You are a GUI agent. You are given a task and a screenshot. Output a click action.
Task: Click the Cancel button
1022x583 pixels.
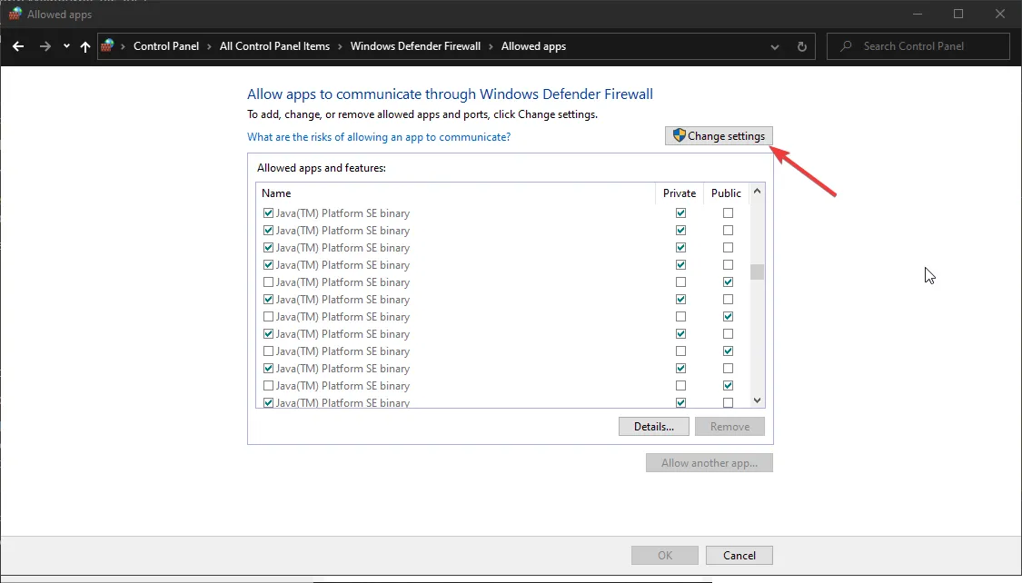tap(739, 556)
